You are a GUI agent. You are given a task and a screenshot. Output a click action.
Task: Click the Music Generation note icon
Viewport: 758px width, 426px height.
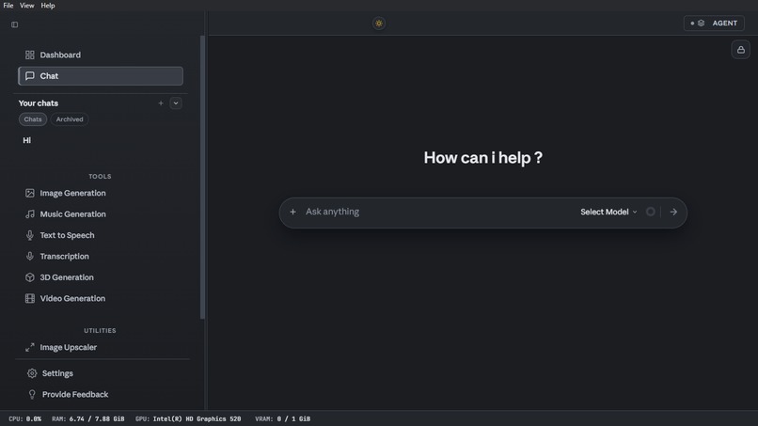[x=30, y=214]
